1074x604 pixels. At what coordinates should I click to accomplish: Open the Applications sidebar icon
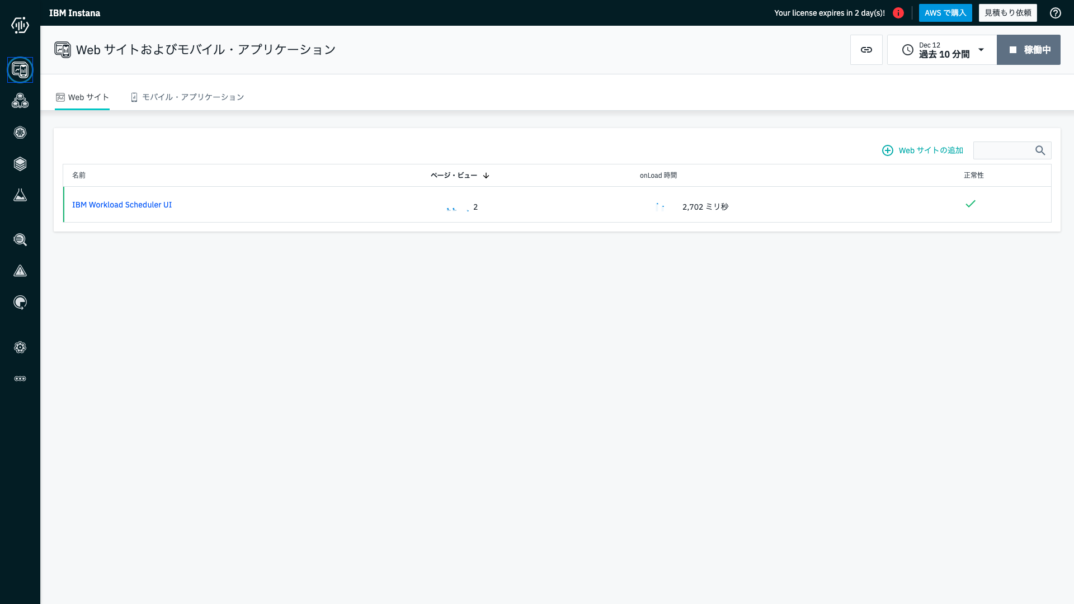pos(20,101)
